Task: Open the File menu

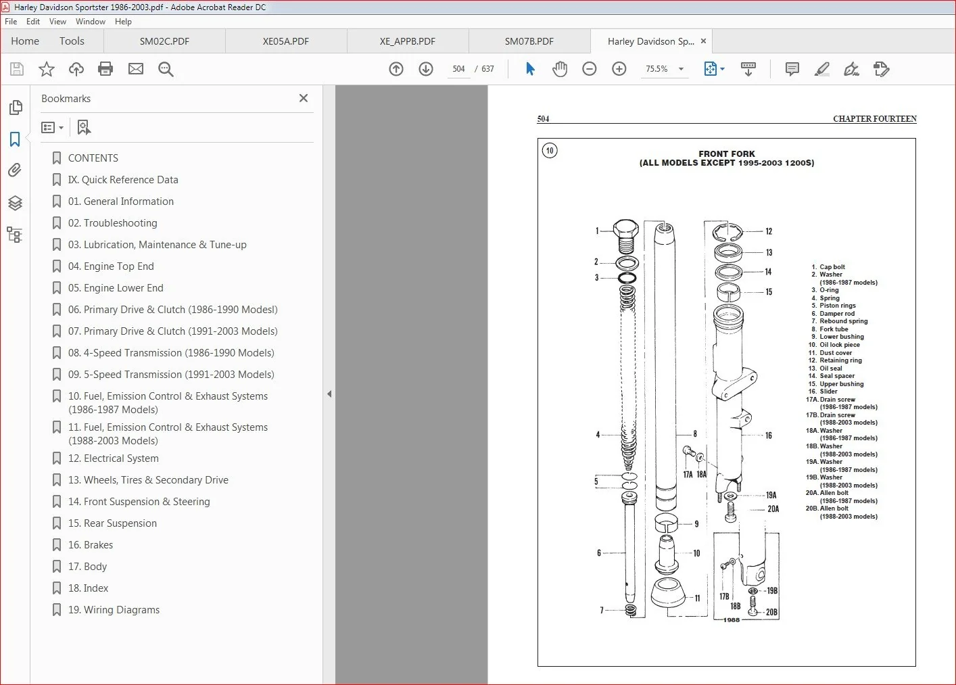Action: [x=11, y=22]
